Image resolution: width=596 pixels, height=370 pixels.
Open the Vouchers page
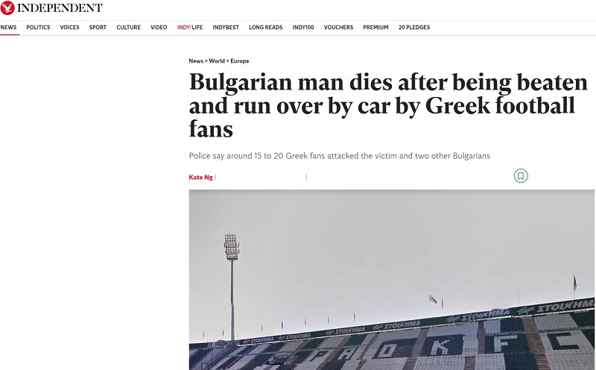pos(338,28)
